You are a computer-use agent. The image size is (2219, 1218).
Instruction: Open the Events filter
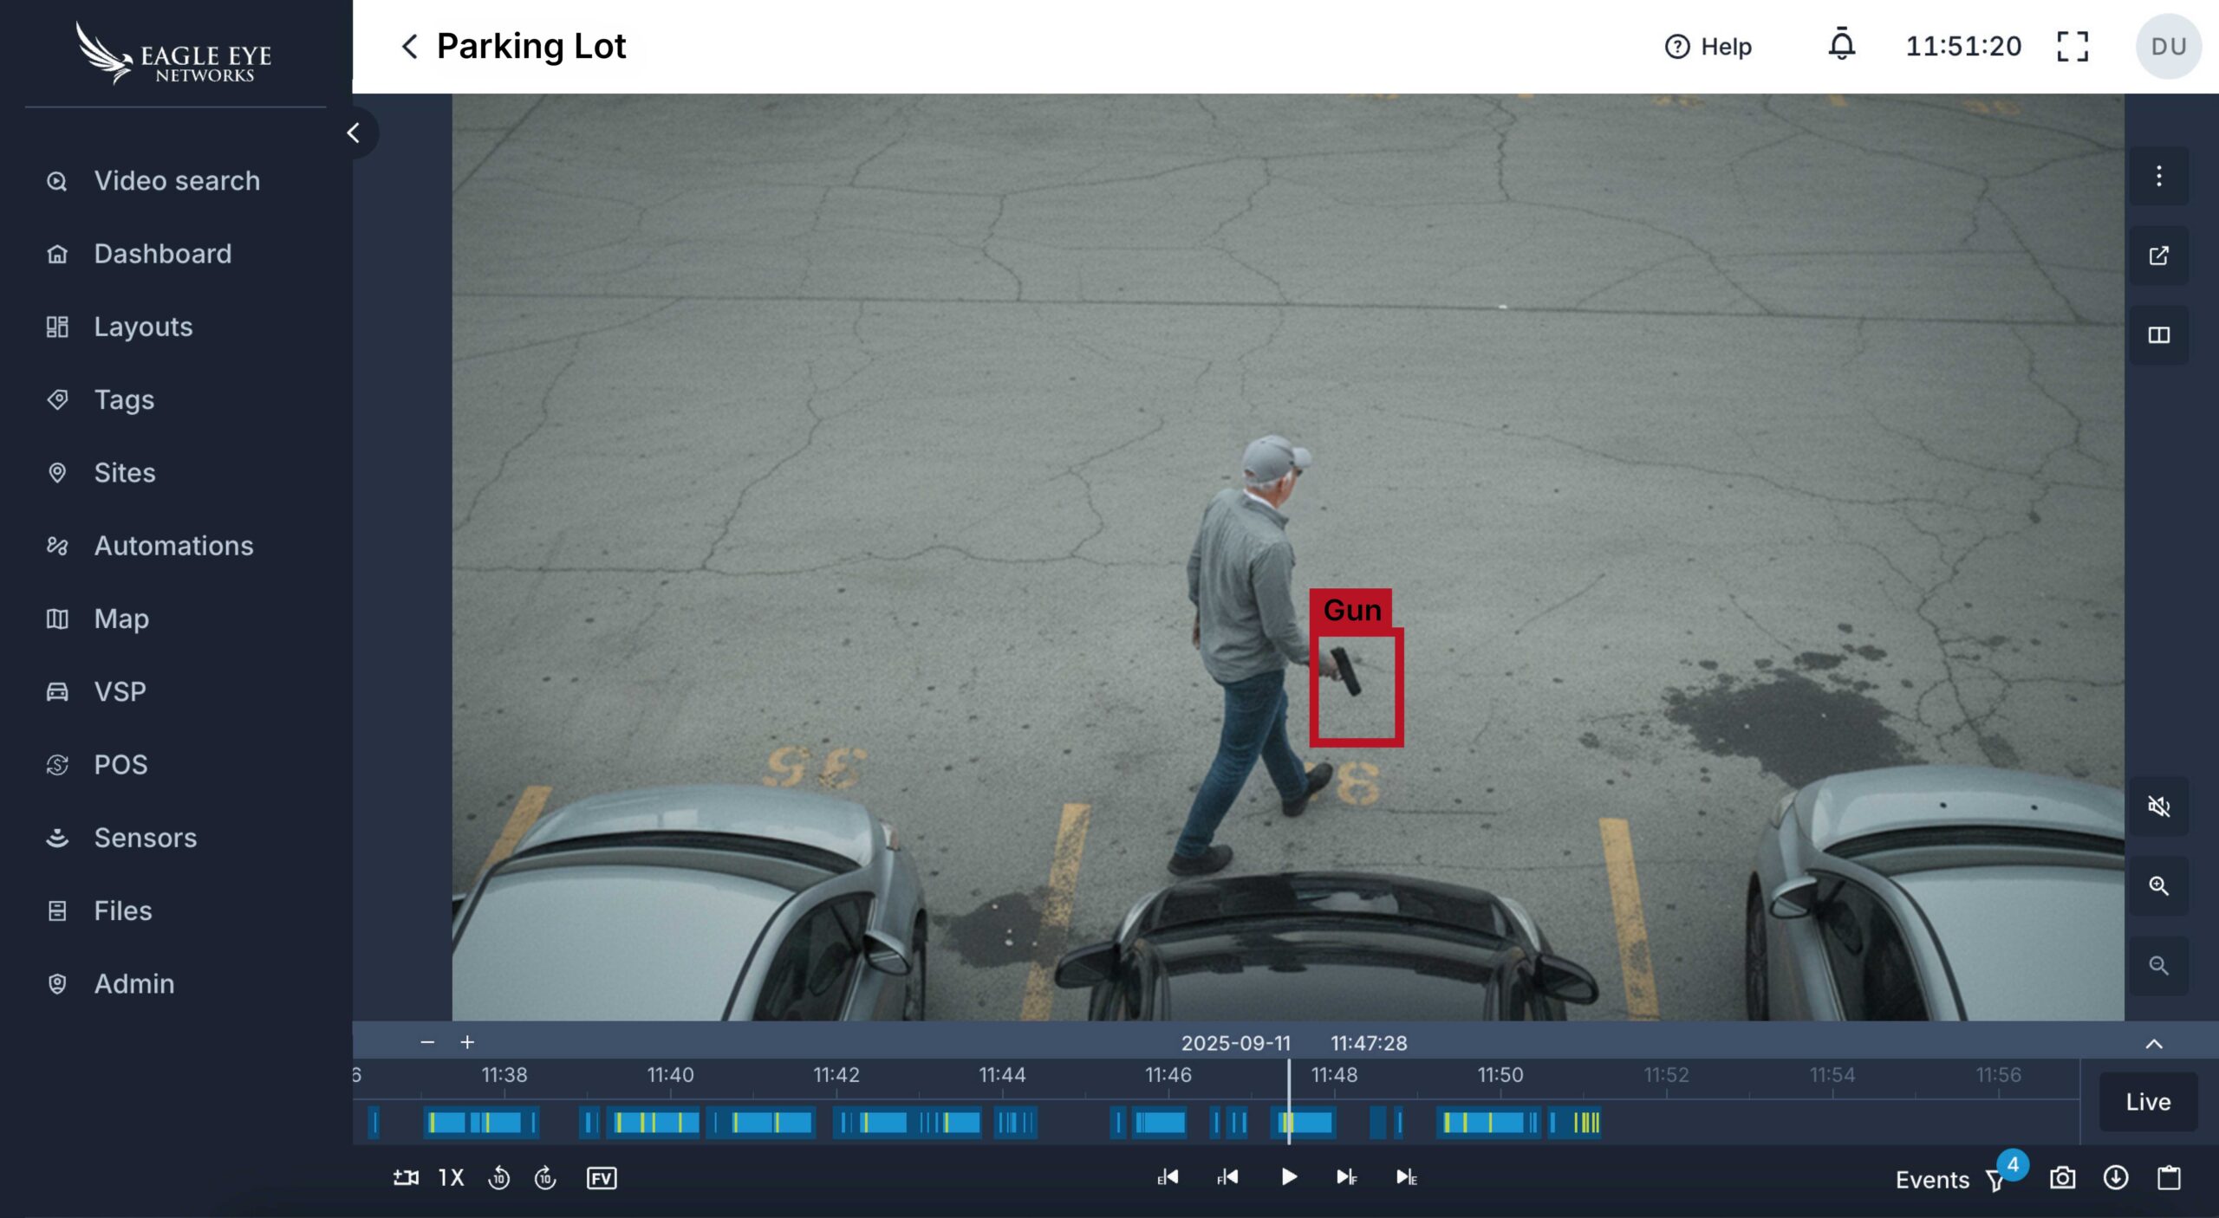coord(1995,1180)
